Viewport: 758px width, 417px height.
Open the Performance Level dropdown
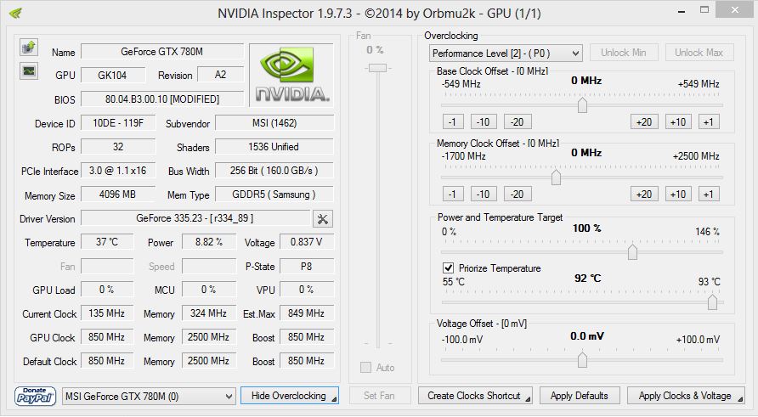[506, 54]
